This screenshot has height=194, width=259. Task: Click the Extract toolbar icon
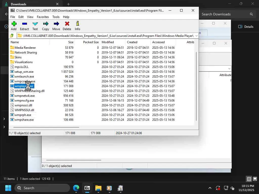25,24
